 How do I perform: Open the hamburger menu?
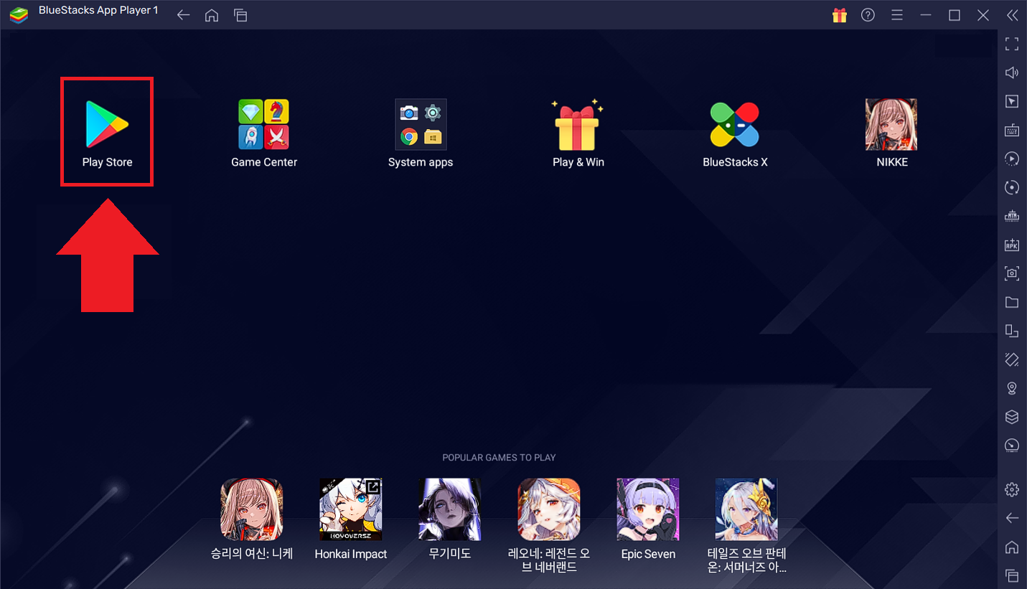[x=896, y=14]
